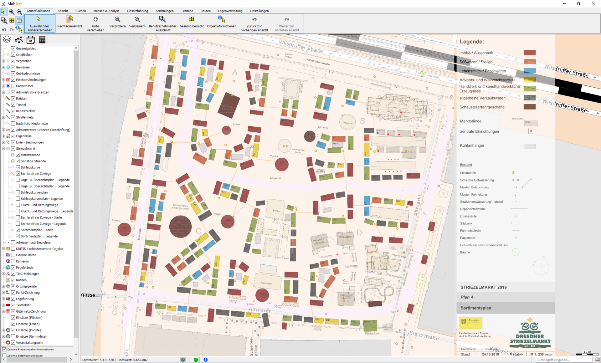Switch to the tactics strategy panel icon
The image size is (601, 363).
(18, 40)
